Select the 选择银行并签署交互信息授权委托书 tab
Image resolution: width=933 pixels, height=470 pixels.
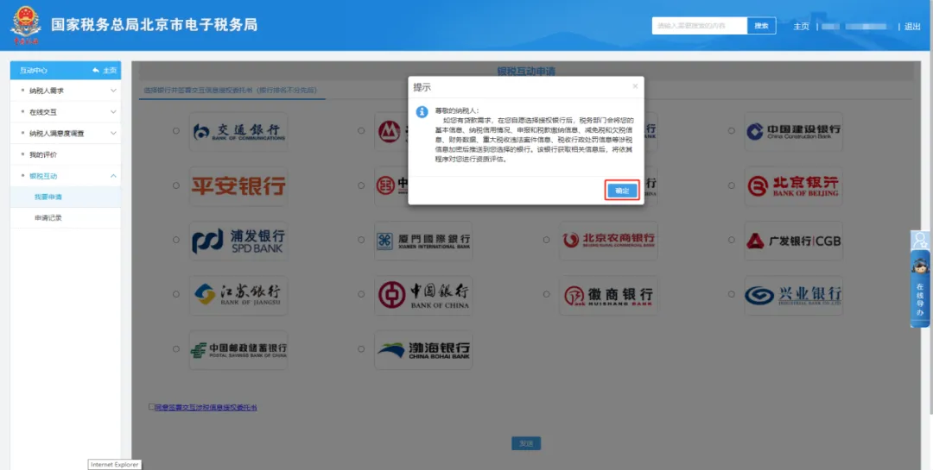pos(231,91)
